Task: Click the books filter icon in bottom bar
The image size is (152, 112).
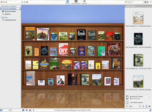Action: 27,110
